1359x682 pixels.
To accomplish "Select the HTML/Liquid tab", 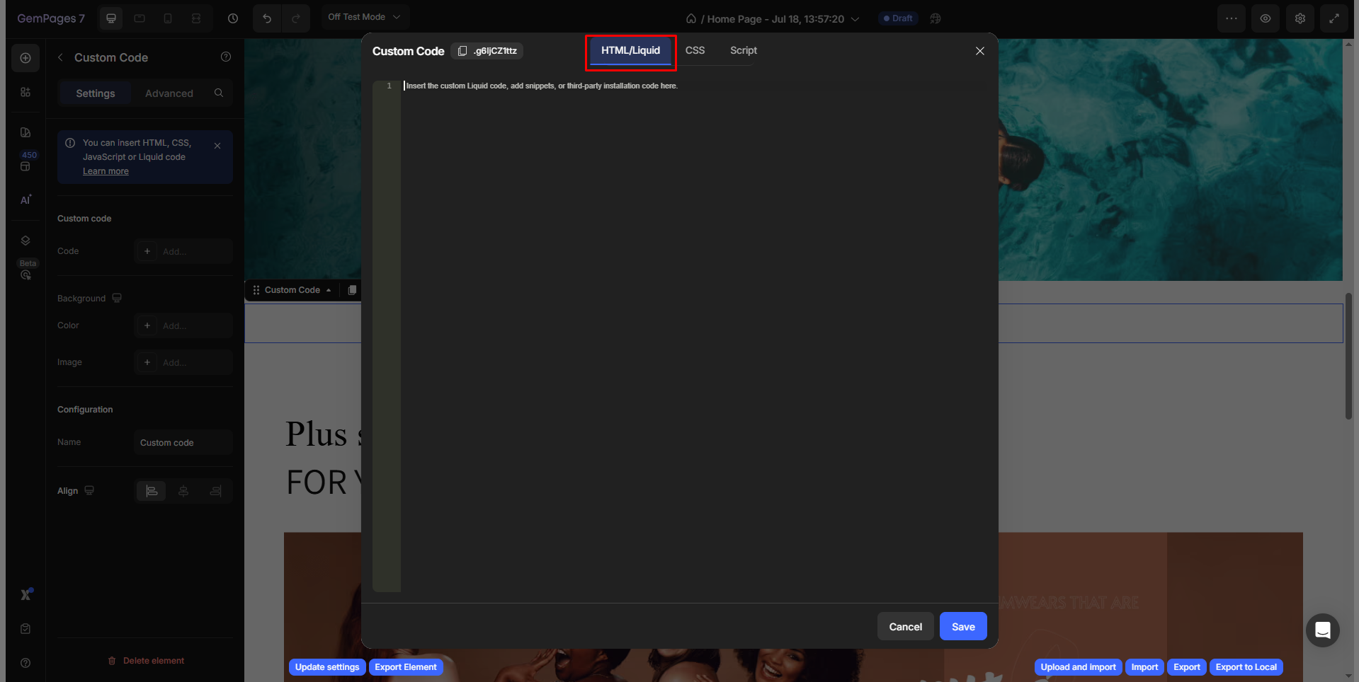I will [630, 50].
